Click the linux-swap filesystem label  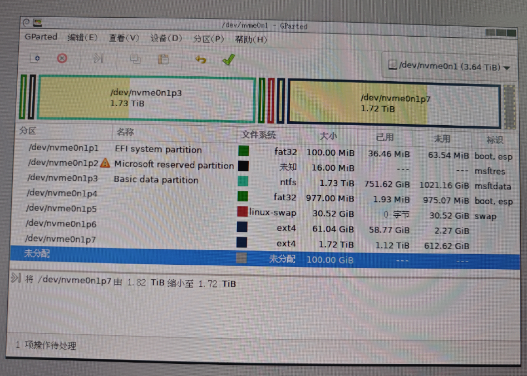click(273, 212)
